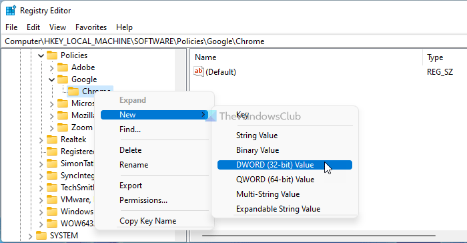Screen dimensions: 467x243
Task: Click the (Default) string value icon
Action: click(x=199, y=71)
